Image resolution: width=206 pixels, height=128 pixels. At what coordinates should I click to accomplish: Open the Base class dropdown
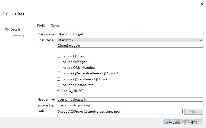130,40
